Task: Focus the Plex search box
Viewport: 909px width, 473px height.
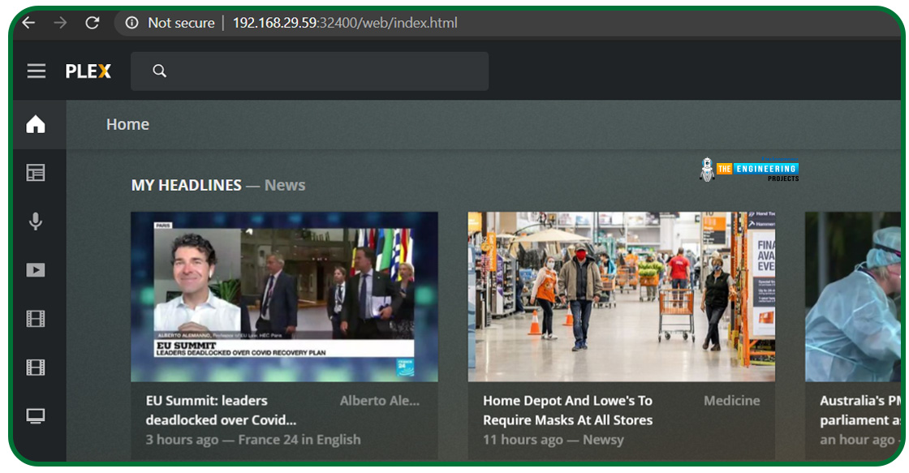Action: 309,71
